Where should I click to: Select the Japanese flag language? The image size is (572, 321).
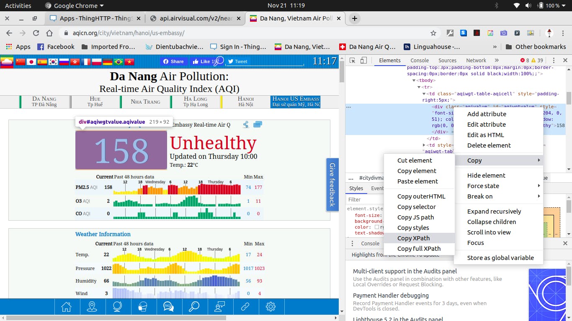[x=31, y=61]
